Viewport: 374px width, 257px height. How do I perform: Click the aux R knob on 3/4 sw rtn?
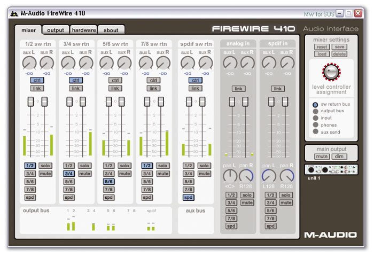86,64
